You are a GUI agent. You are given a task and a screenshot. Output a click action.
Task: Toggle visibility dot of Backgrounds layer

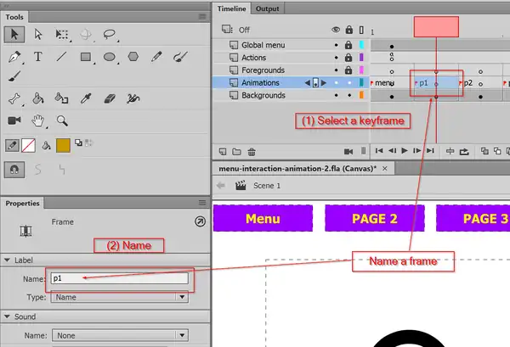click(336, 96)
